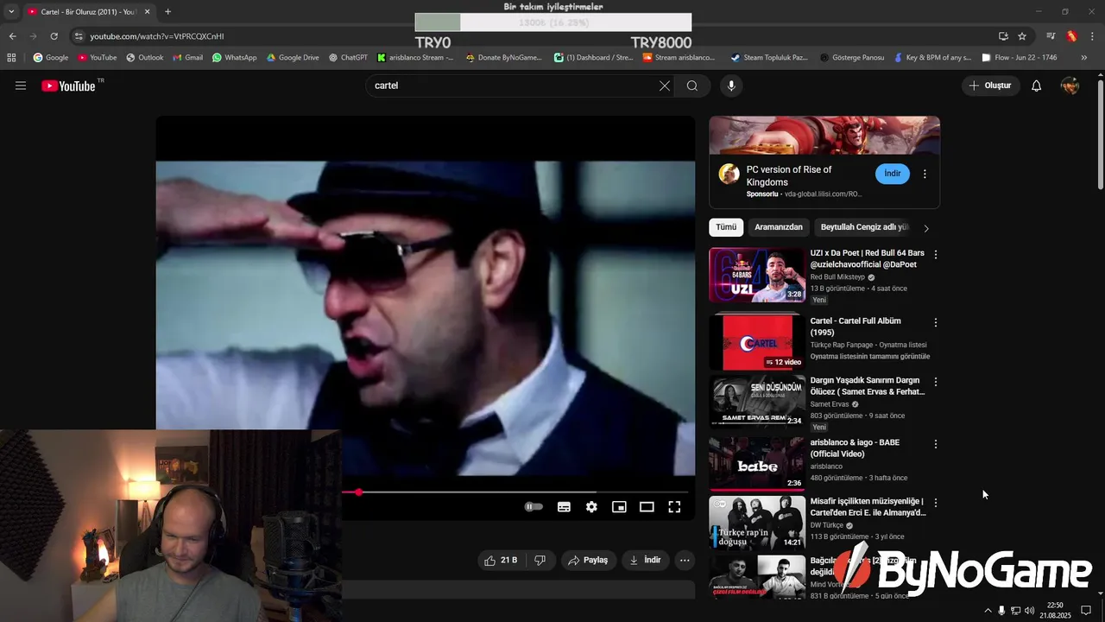Open the ad options three-dot menu
This screenshot has height=622, width=1105.
925,174
